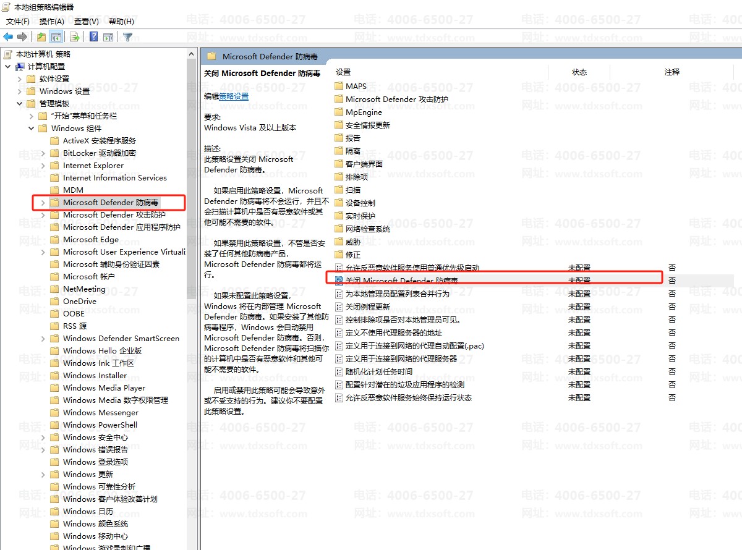Collapse the Windows 组件 tree node

[x=31, y=129]
